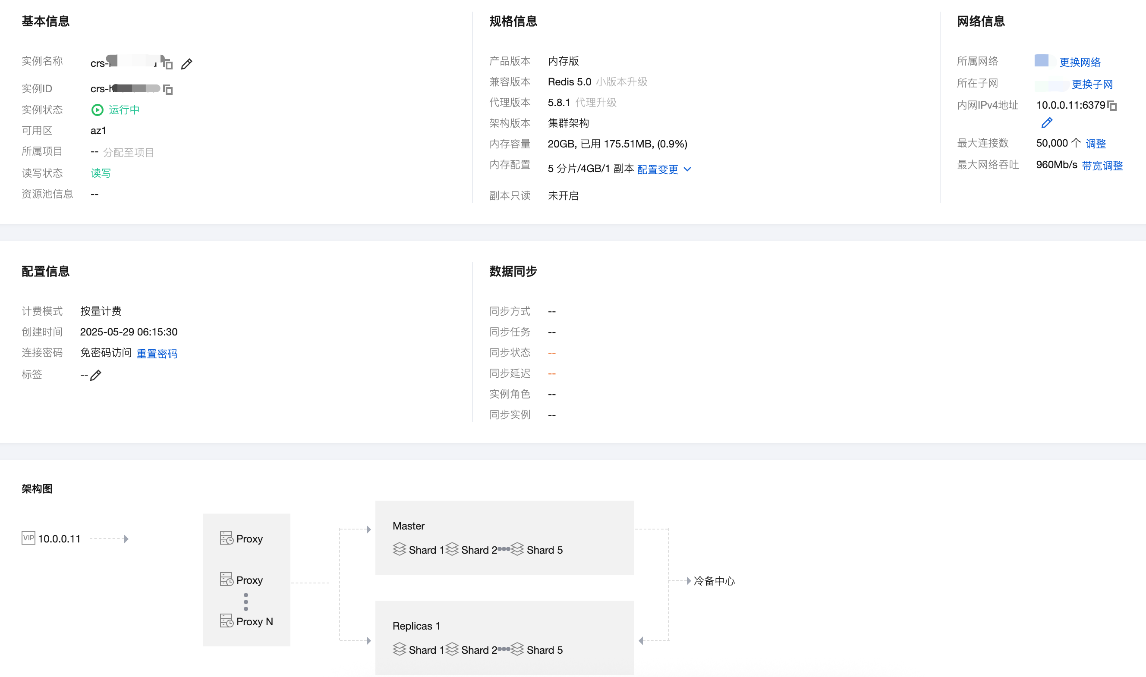The image size is (1146, 677).
Task: Copy the instance ID
Action: (168, 89)
